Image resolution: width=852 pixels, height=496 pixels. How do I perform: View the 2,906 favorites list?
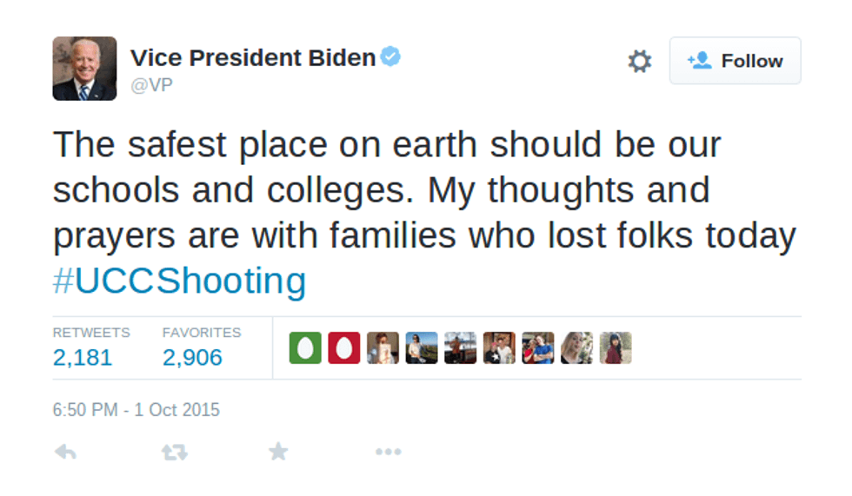(192, 357)
